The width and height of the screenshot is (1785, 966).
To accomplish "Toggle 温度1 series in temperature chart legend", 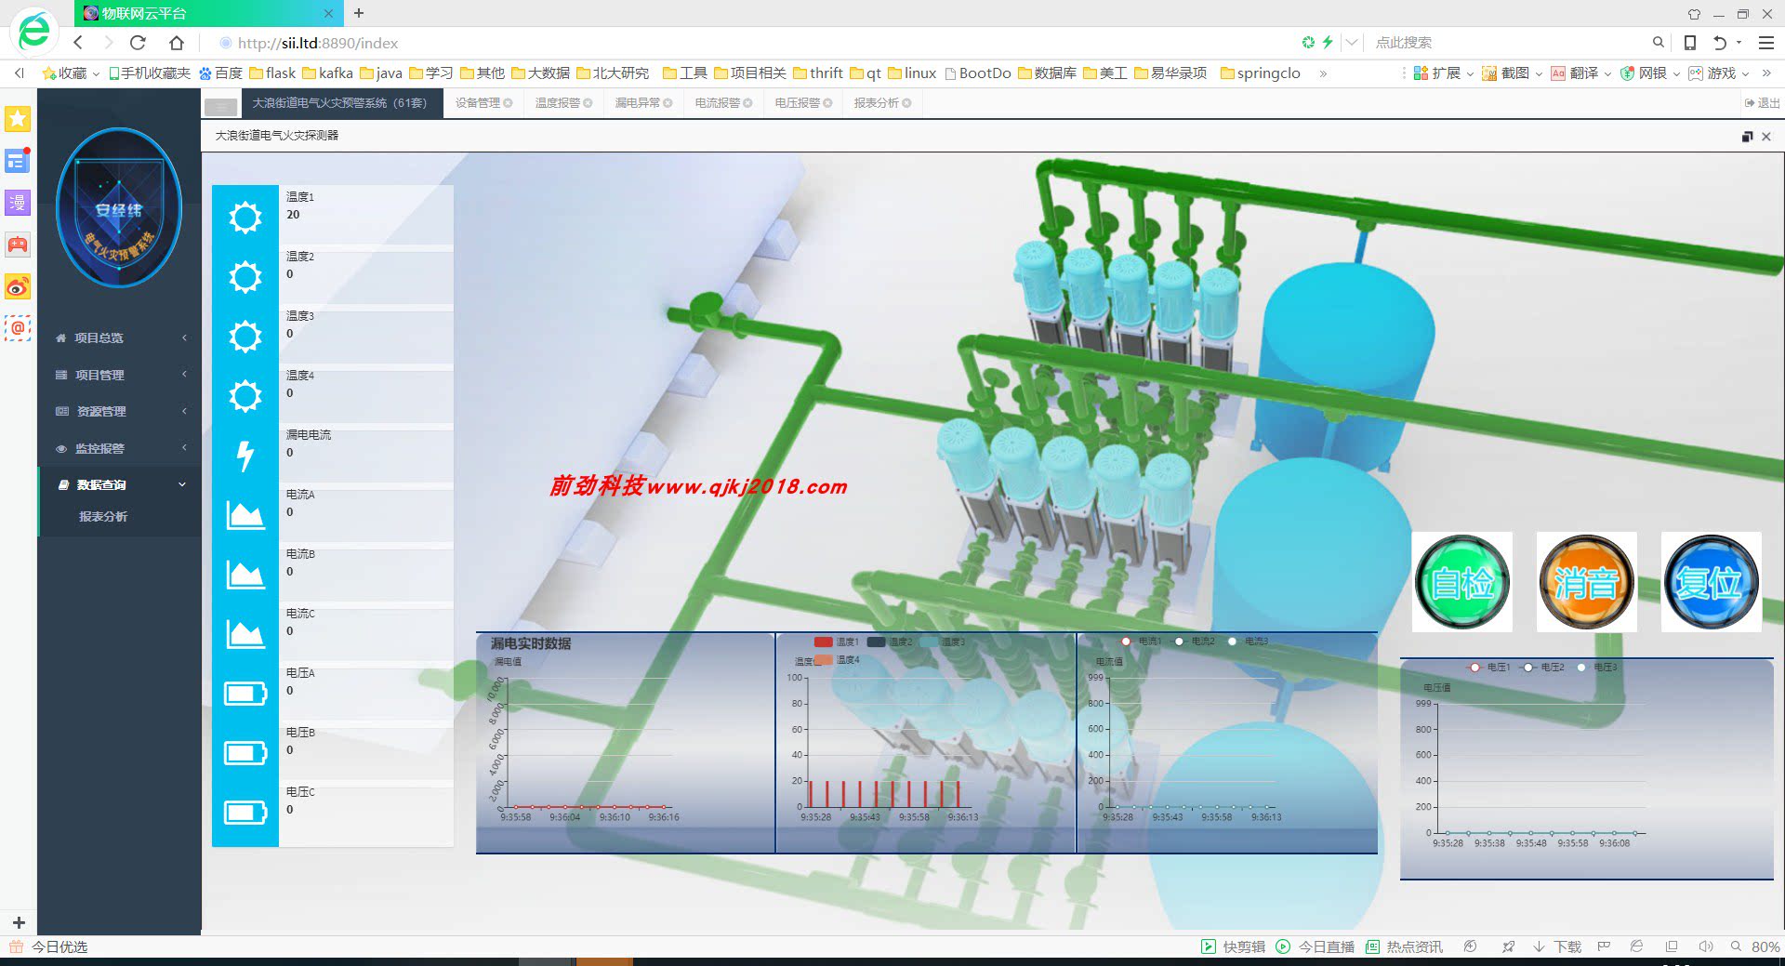I will [x=837, y=642].
